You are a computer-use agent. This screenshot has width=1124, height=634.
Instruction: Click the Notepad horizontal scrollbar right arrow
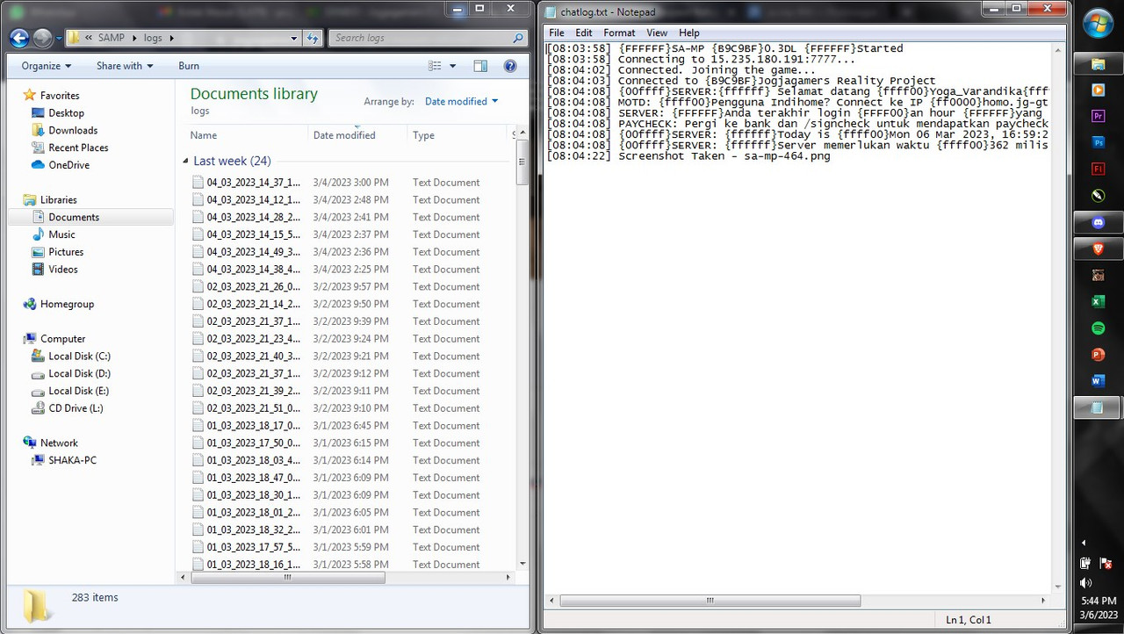1043,601
